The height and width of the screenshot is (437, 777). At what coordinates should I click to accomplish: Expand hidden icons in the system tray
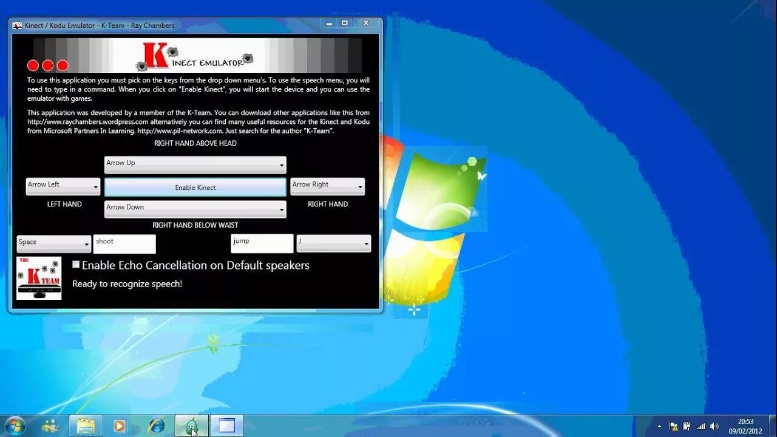point(659,427)
